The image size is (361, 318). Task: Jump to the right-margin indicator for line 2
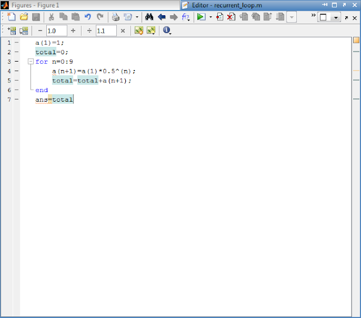coord(356,51)
